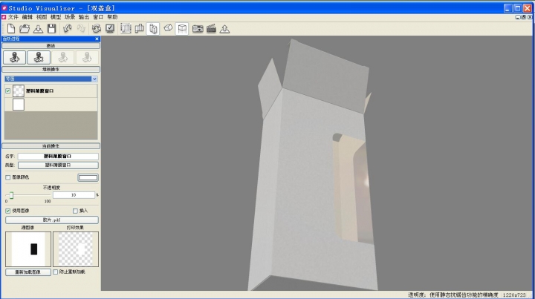Enable the 图像颜色 checkbox

pyautogui.click(x=8, y=177)
